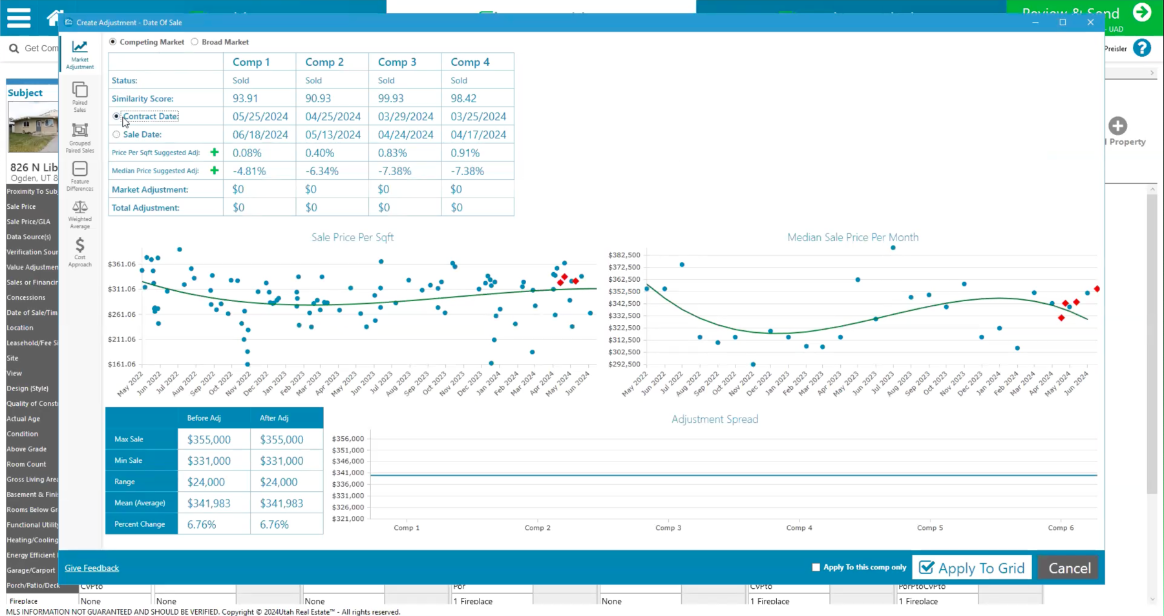Click the Apply To Grid button
The image size is (1164, 616).
coord(971,568)
